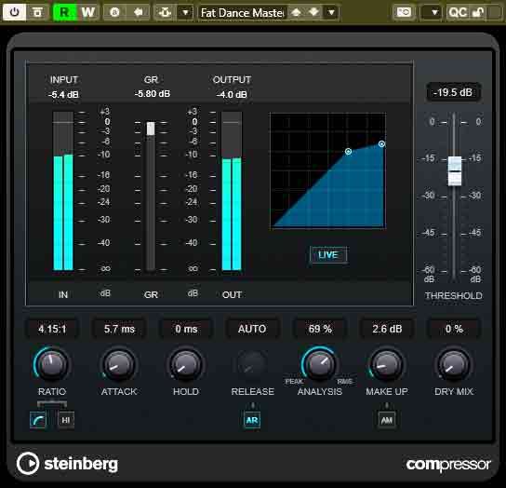506x488 pixels.
Task: Click the compressor plug-in name text
Action: pyautogui.click(x=448, y=465)
